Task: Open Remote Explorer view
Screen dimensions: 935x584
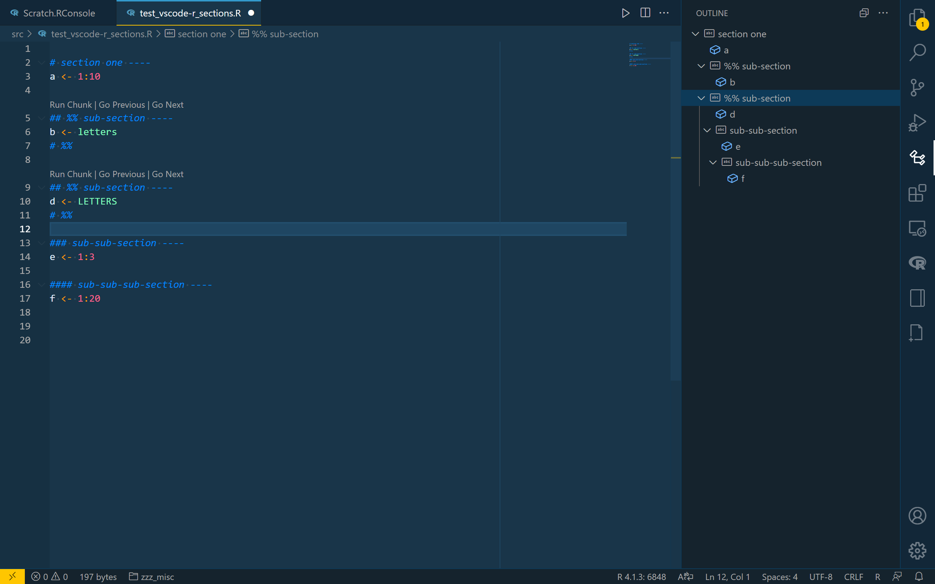Action: click(917, 228)
